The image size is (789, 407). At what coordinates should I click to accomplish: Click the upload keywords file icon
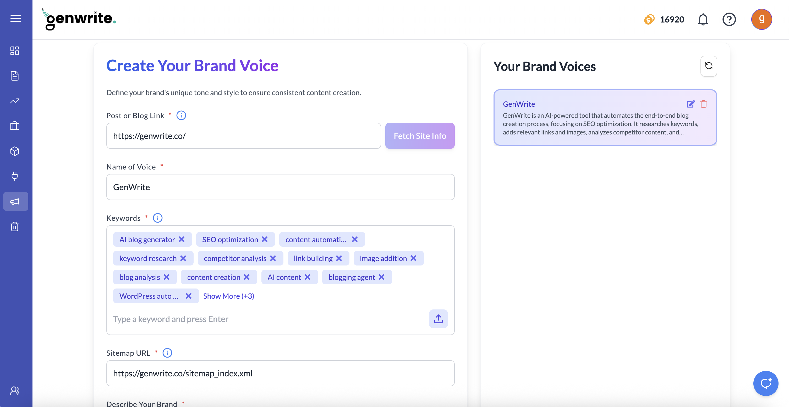(438, 319)
